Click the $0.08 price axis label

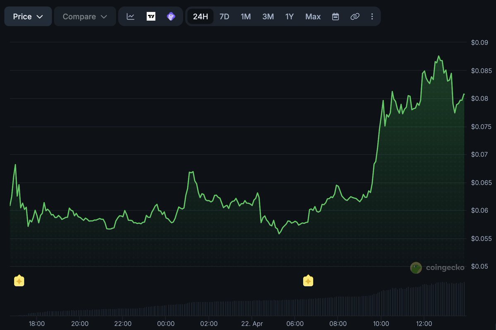point(479,98)
